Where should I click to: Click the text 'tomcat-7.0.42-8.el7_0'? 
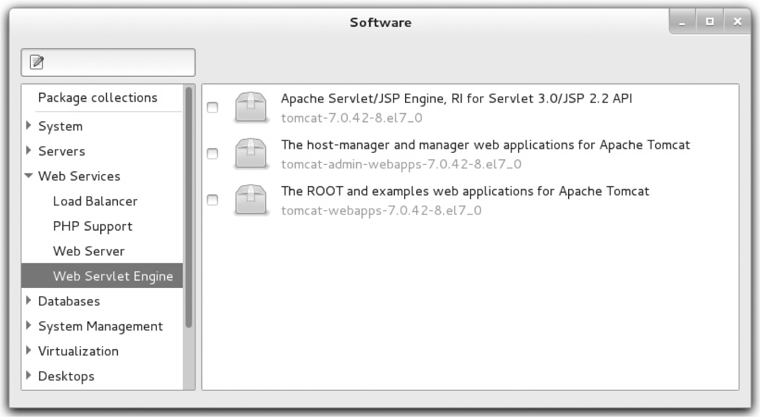point(352,118)
